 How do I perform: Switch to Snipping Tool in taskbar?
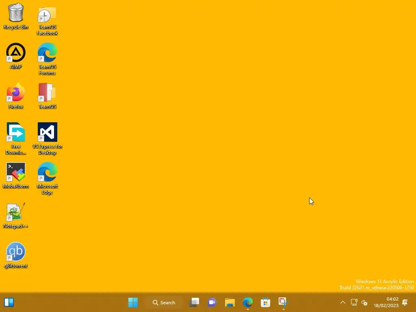283,302
